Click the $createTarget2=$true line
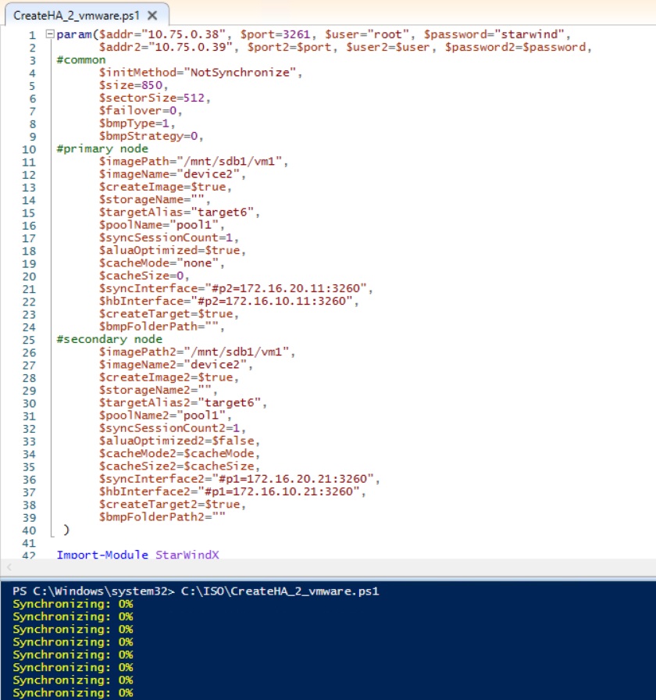The image size is (656, 700). point(173,505)
